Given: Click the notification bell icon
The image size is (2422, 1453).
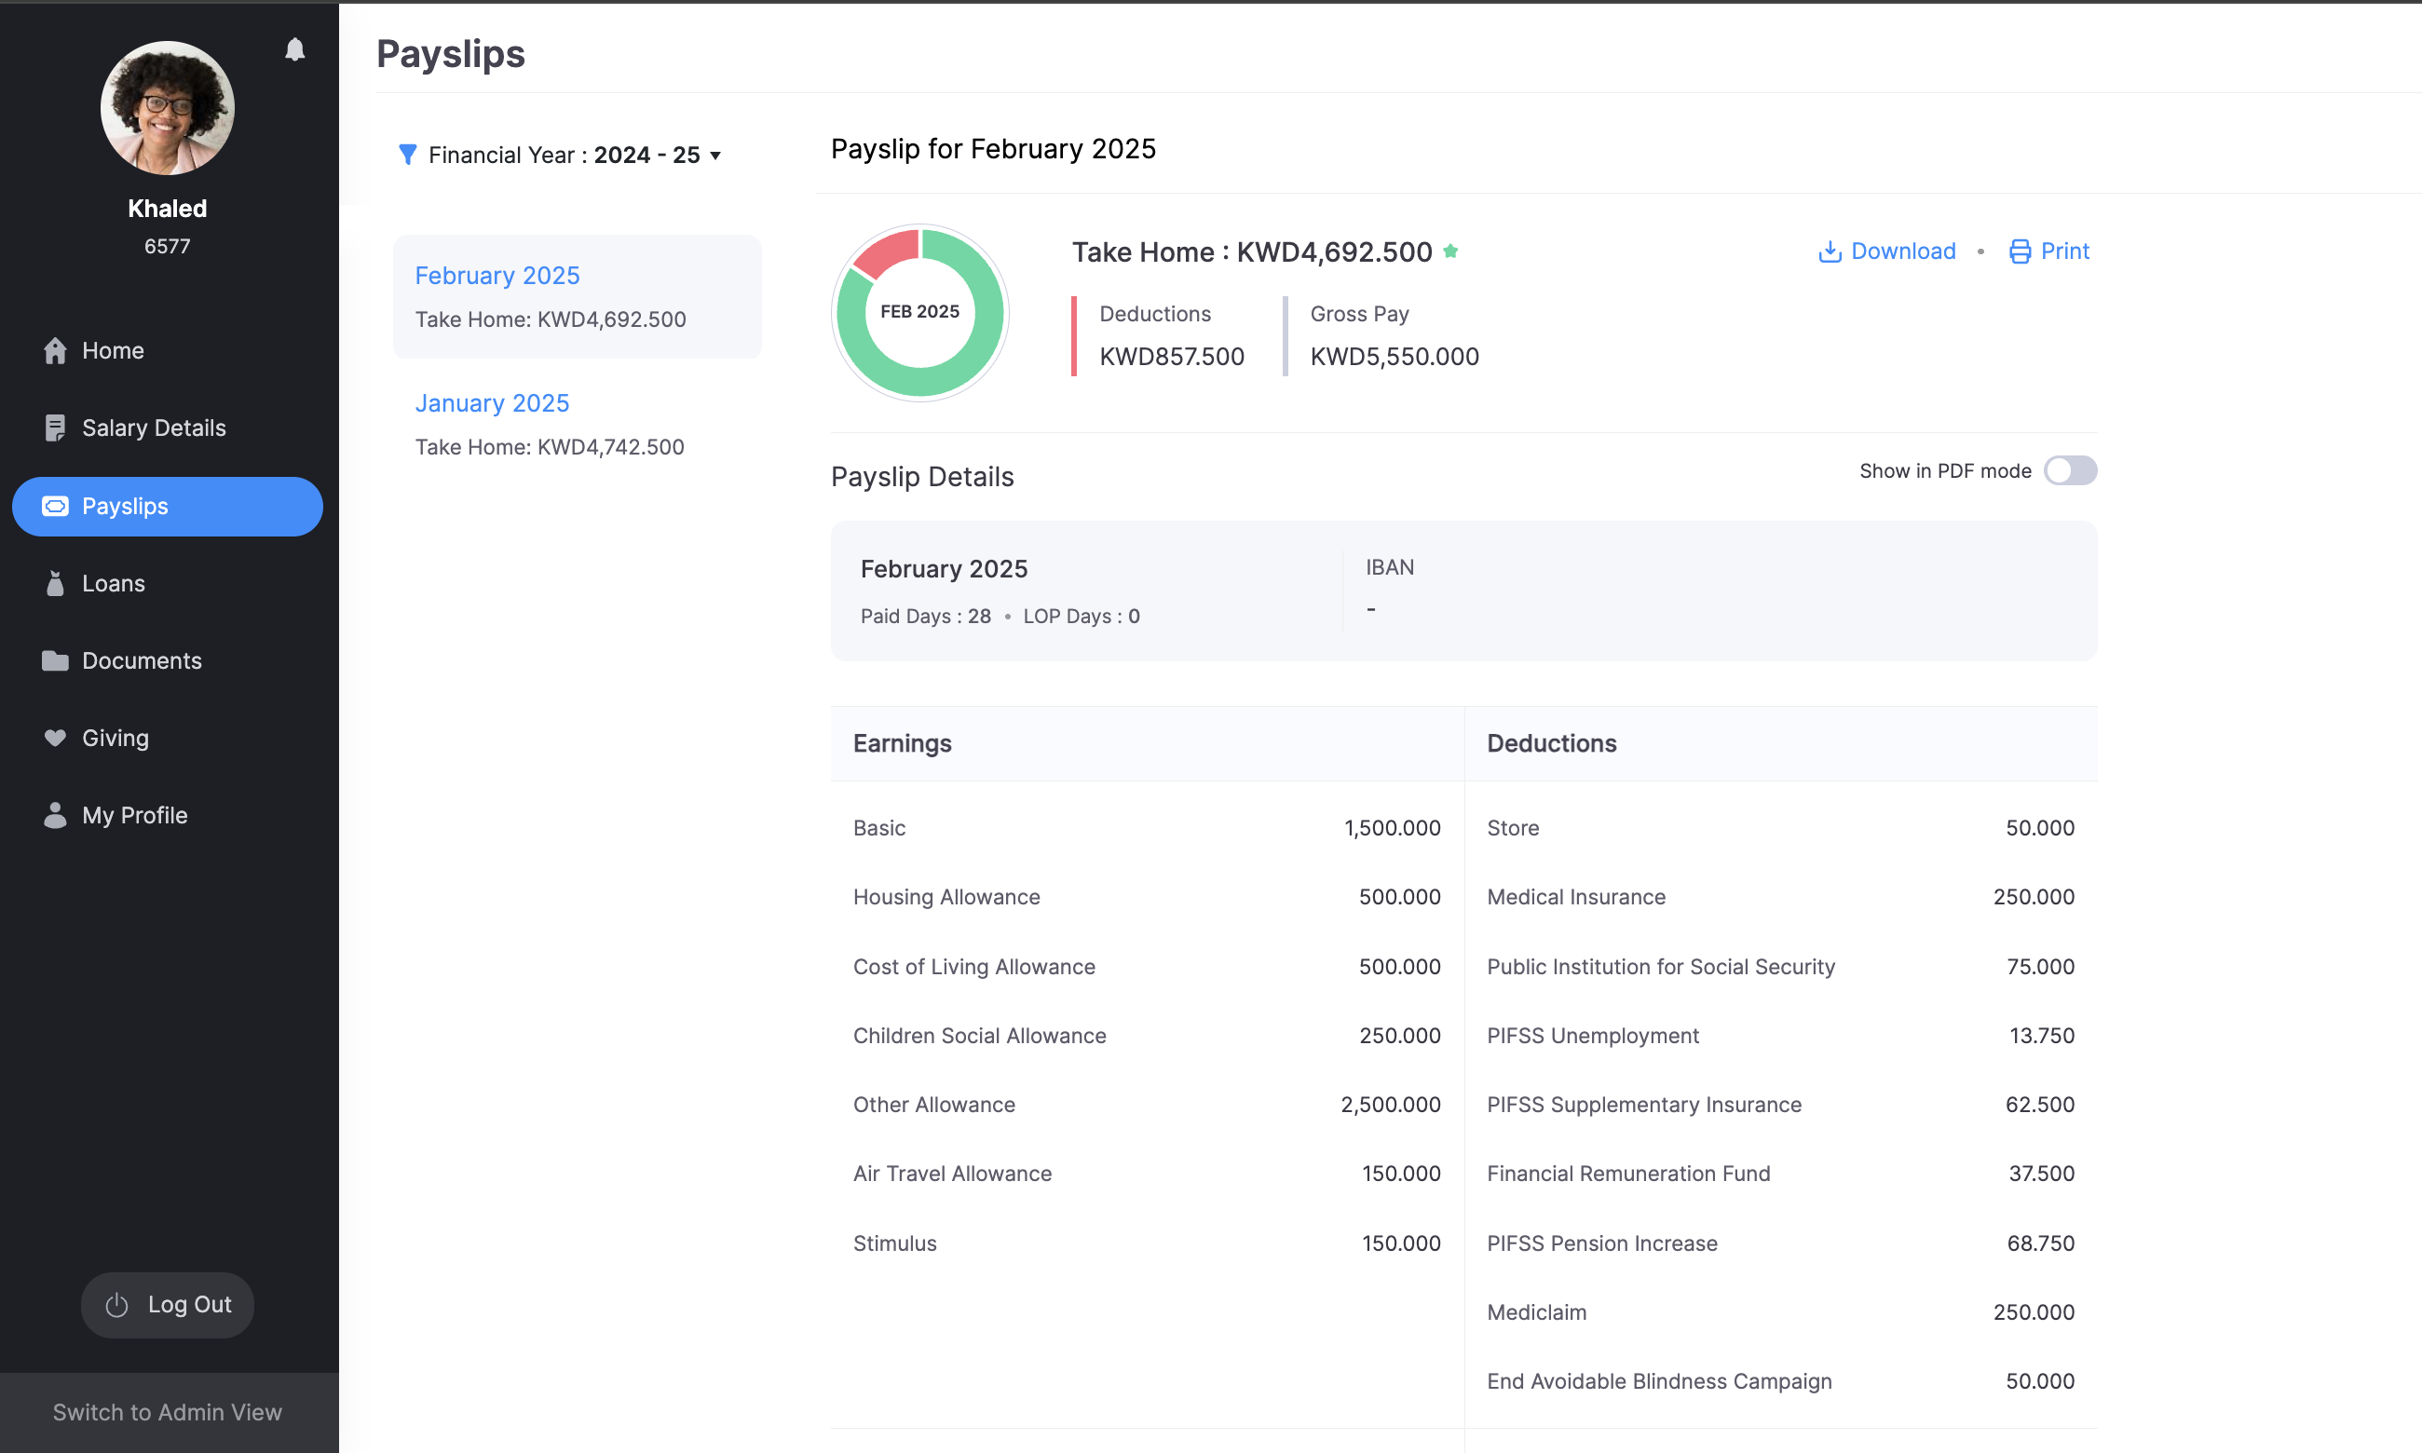Looking at the screenshot, I should (x=294, y=49).
